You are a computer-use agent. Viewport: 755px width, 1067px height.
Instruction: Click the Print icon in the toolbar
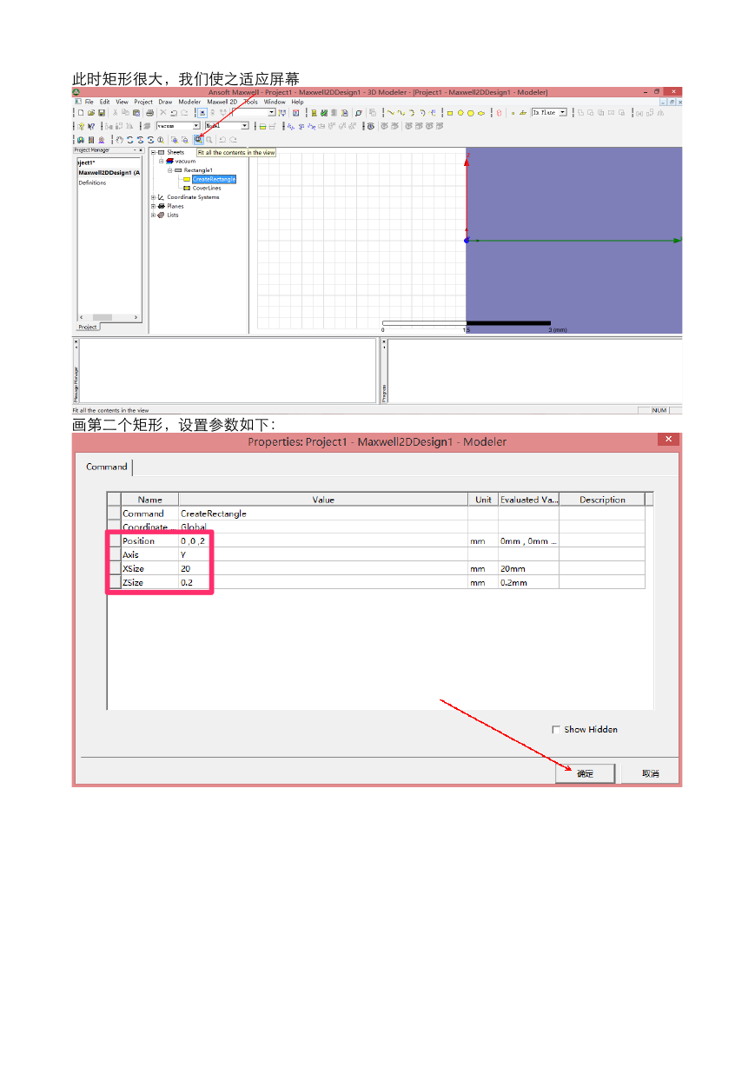[150, 112]
